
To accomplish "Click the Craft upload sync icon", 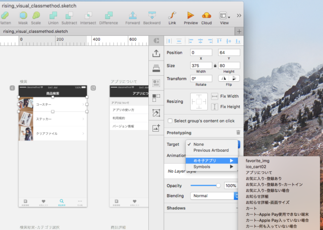I will point(156,53).
